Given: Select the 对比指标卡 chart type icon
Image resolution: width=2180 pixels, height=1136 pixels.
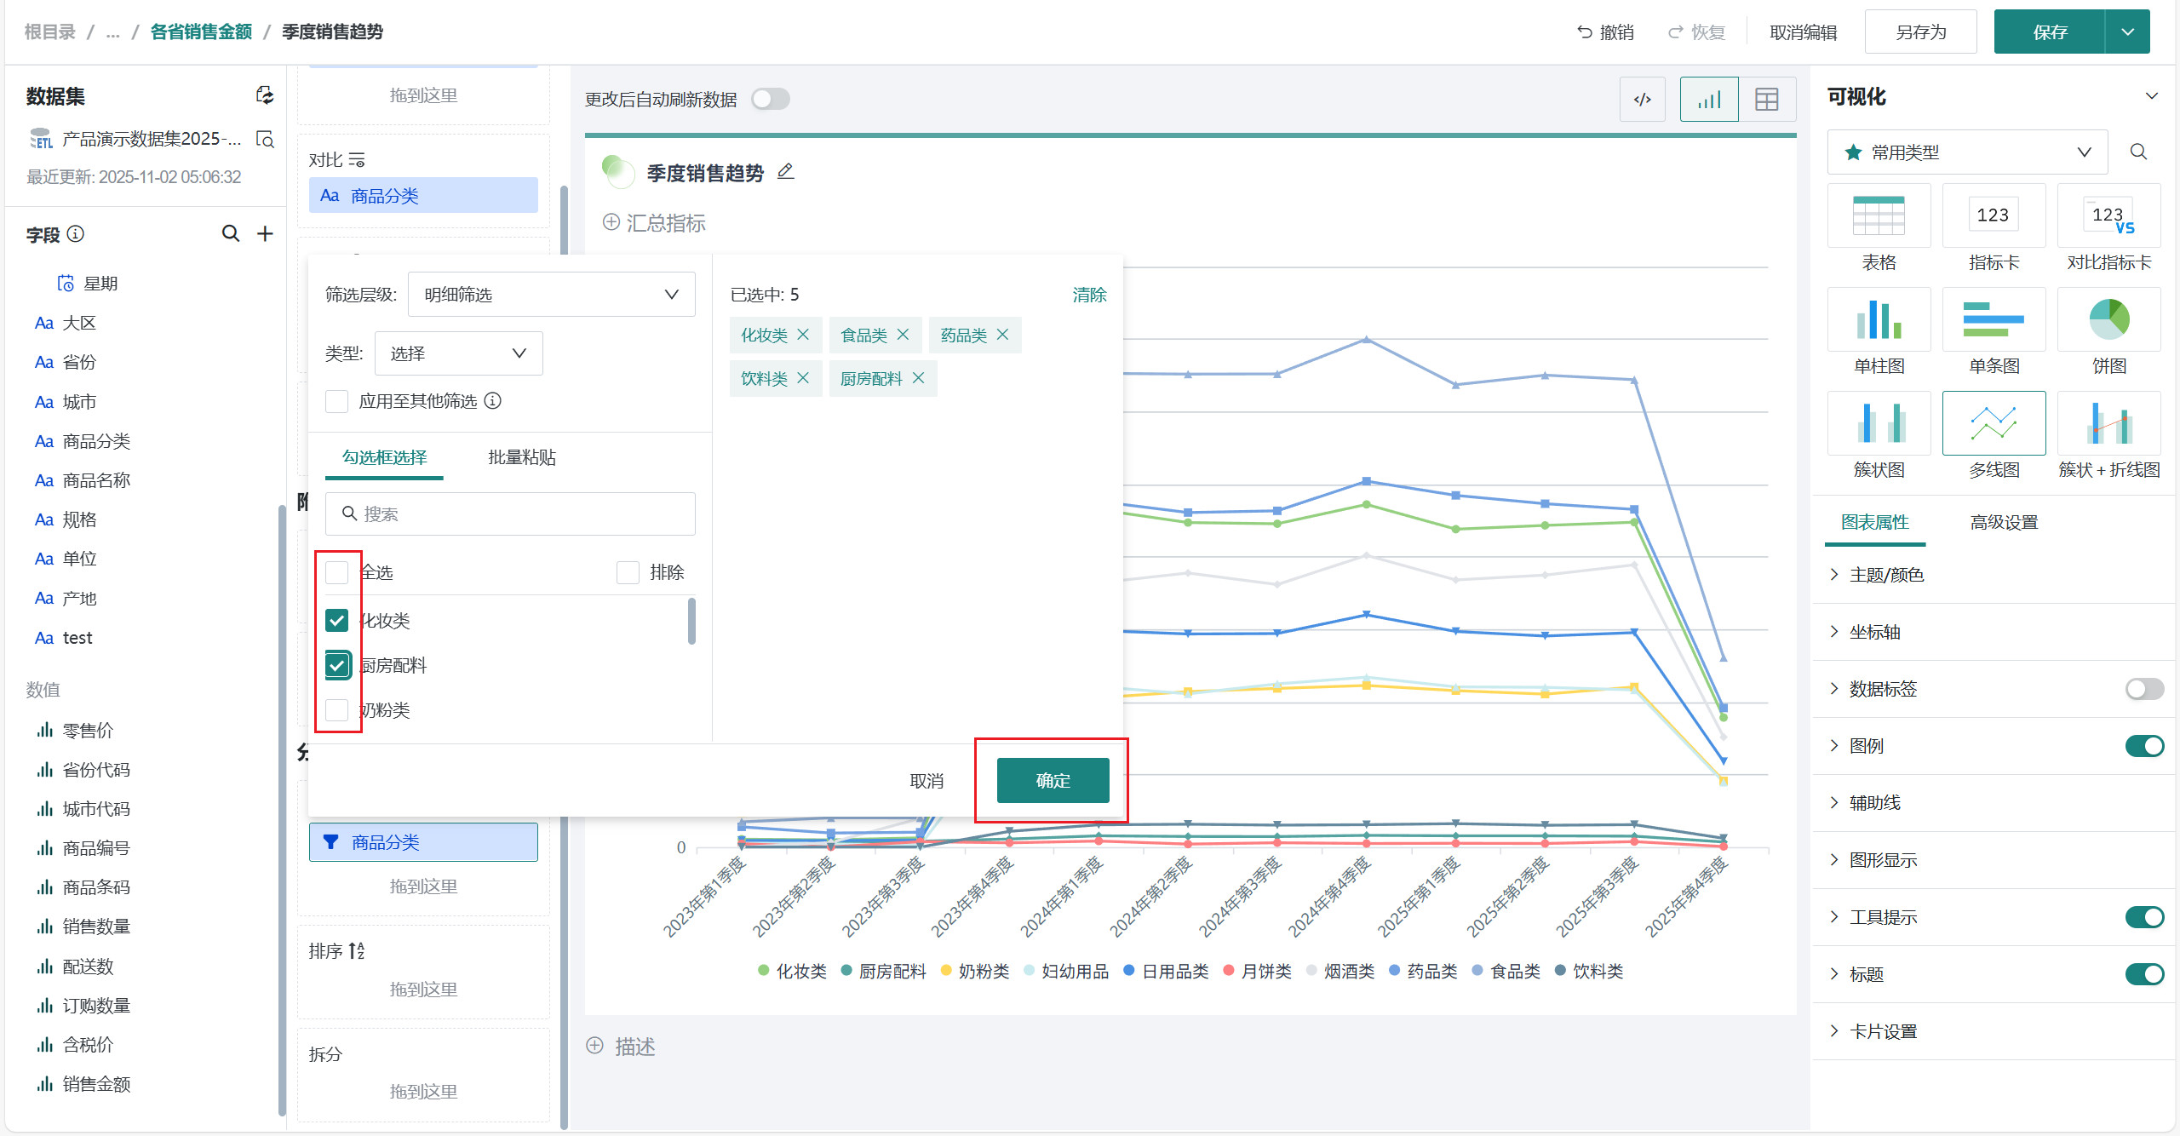Looking at the screenshot, I should [x=2108, y=216].
